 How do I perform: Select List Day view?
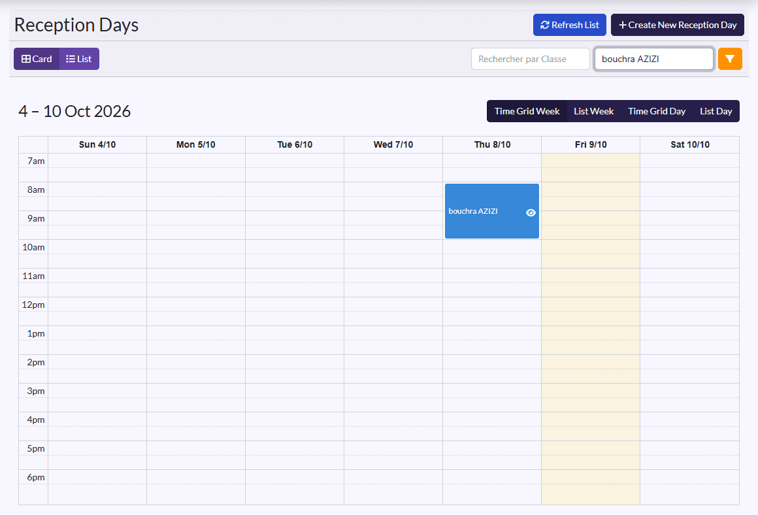tap(716, 111)
